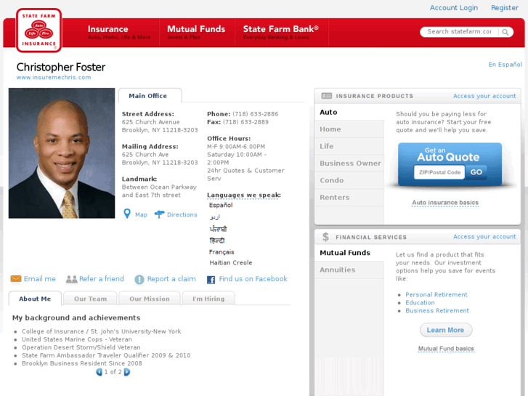Click the State Farm Insurance logo
Viewport: 528px width, 396px height.
tap(38, 31)
